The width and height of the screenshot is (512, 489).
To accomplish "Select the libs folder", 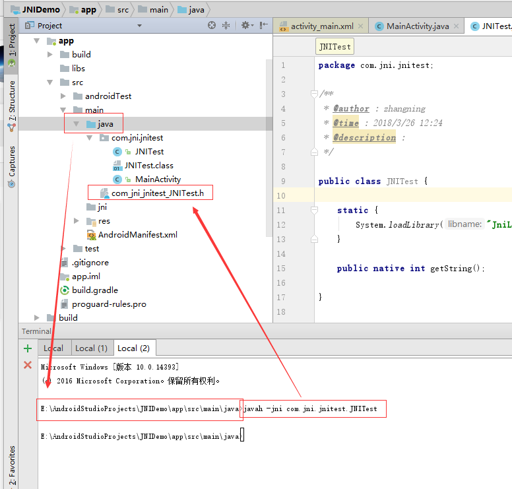I will pyautogui.click(x=73, y=68).
